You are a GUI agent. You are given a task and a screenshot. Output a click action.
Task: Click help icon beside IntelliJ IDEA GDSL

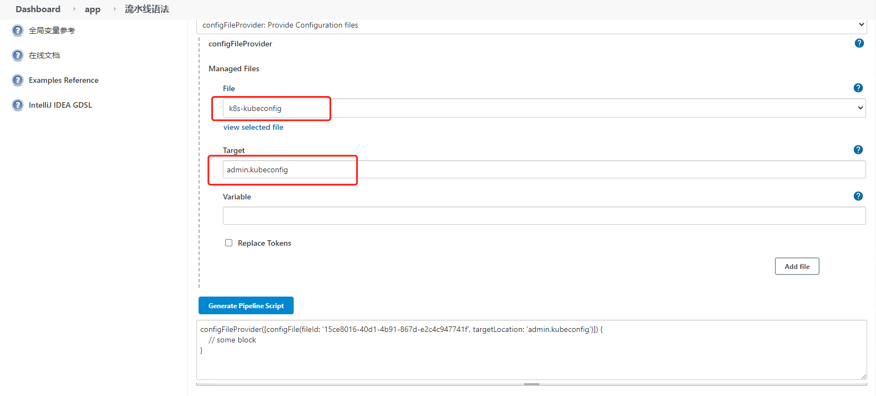click(x=18, y=105)
